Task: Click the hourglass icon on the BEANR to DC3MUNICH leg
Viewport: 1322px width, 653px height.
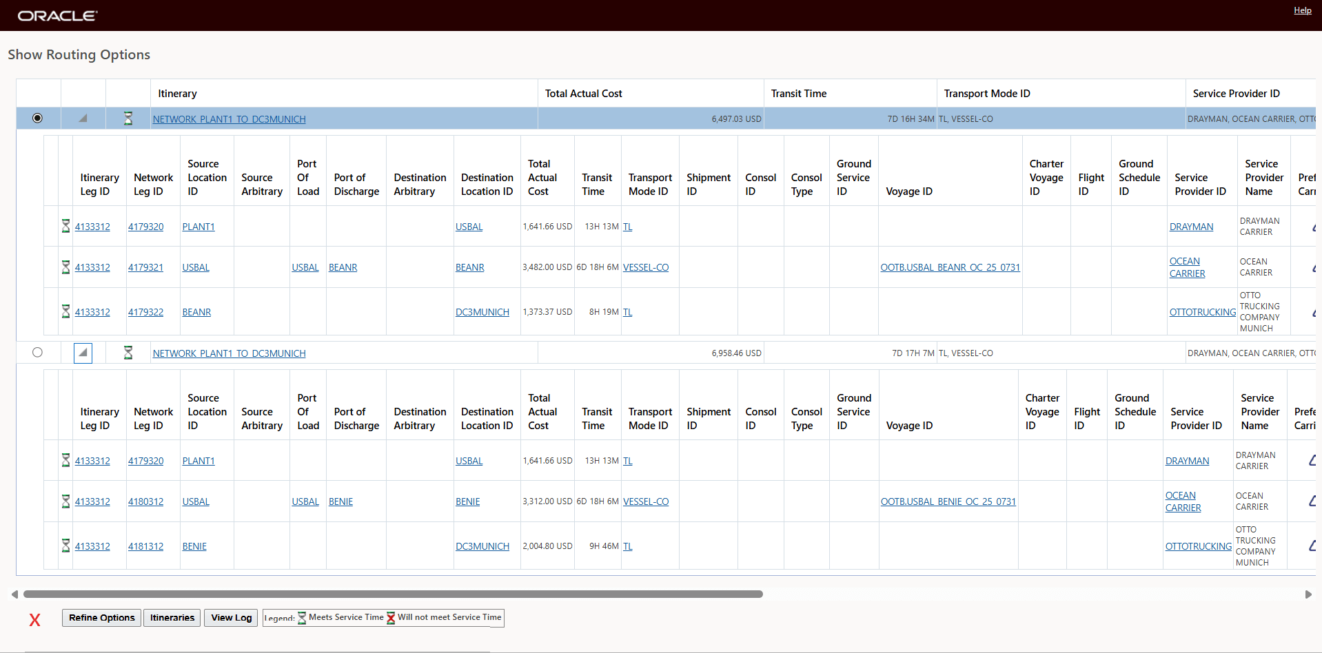Action: pyautogui.click(x=65, y=311)
